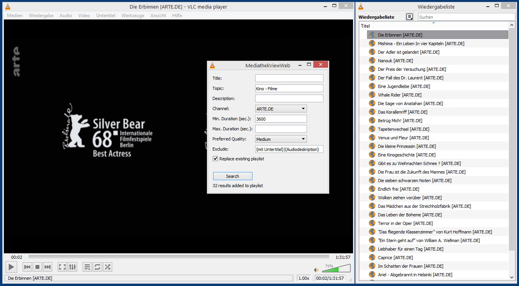Open the Werkzeuge menu
The height and width of the screenshot is (286, 519).
coord(133,16)
